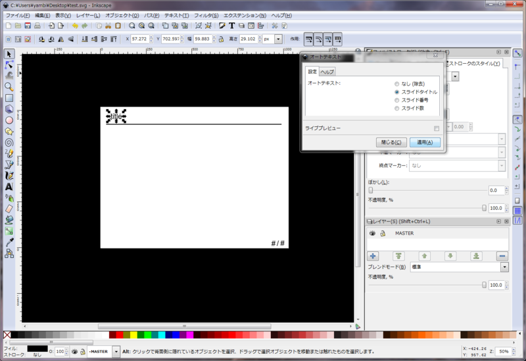Click the 高さ height field

249,39
